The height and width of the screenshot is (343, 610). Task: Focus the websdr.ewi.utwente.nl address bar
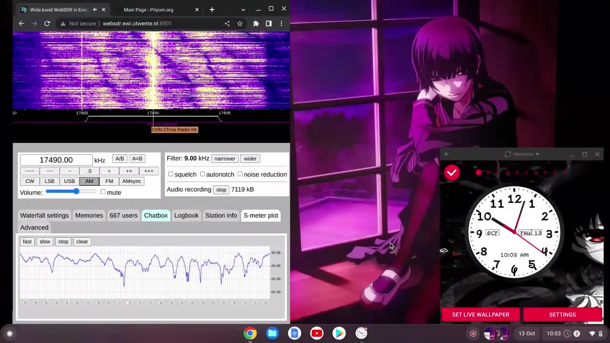click(x=137, y=23)
